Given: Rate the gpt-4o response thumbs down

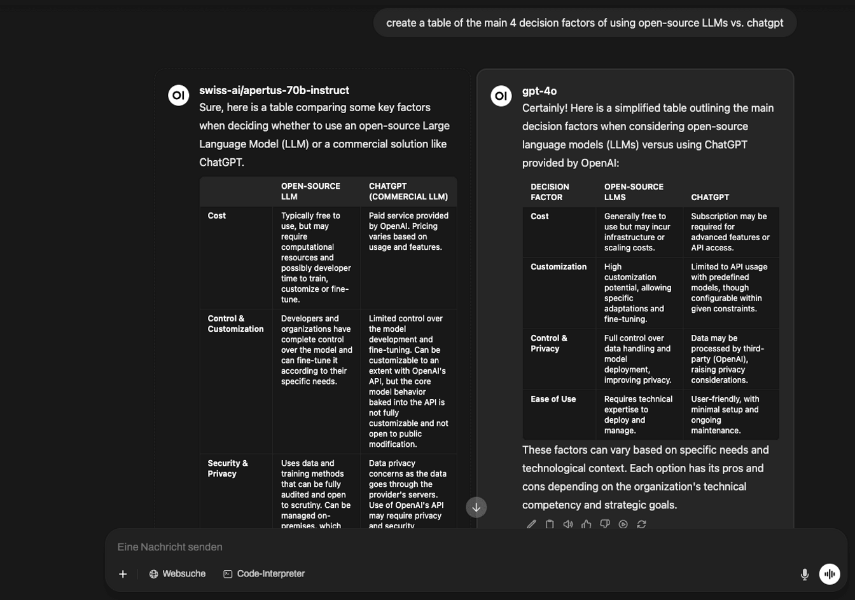Looking at the screenshot, I should pos(604,524).
